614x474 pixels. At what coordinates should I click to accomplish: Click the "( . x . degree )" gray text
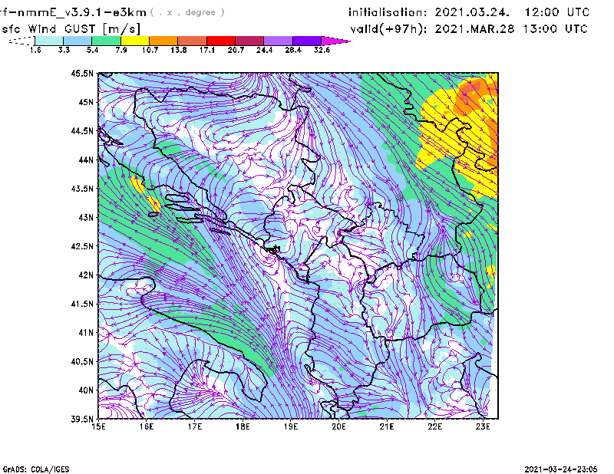point(187,12)
